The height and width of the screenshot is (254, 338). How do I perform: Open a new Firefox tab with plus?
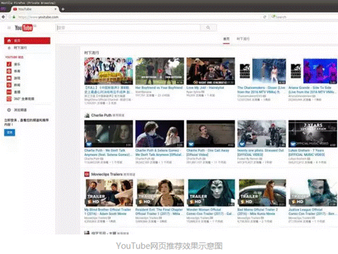63,9
